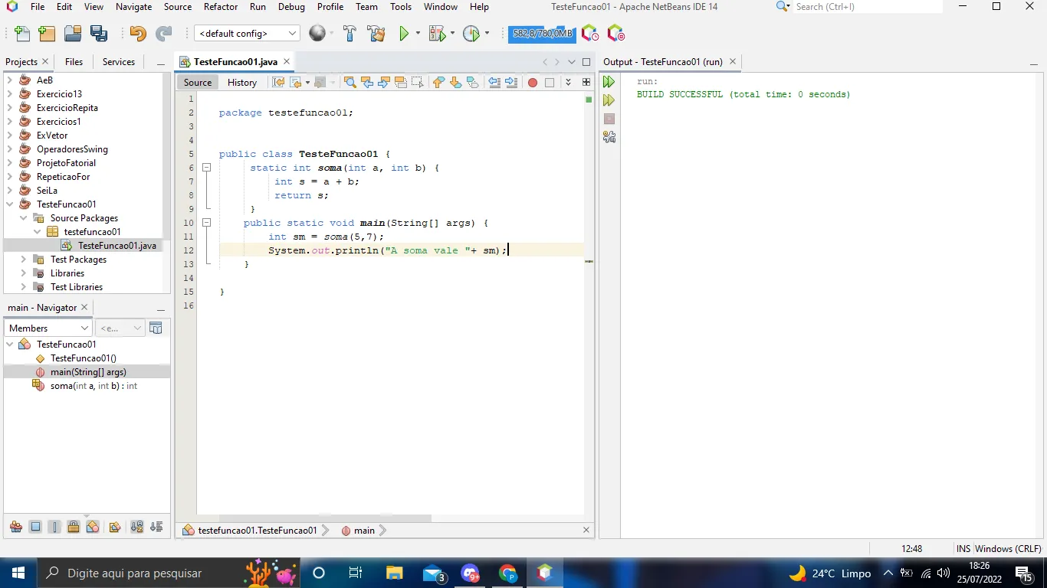Click the Search (Ctrl+I) field
1047x588 pixels.
point(866,7)
